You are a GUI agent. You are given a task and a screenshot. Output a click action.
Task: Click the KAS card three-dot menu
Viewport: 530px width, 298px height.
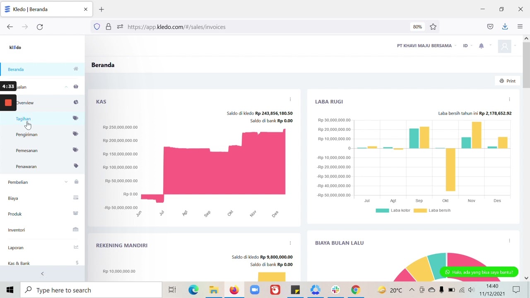290,99
